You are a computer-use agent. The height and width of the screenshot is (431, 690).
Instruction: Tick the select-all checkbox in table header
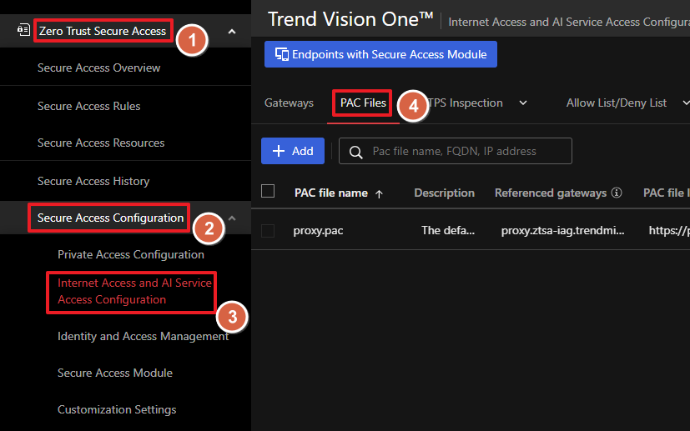tap(268, 192)
